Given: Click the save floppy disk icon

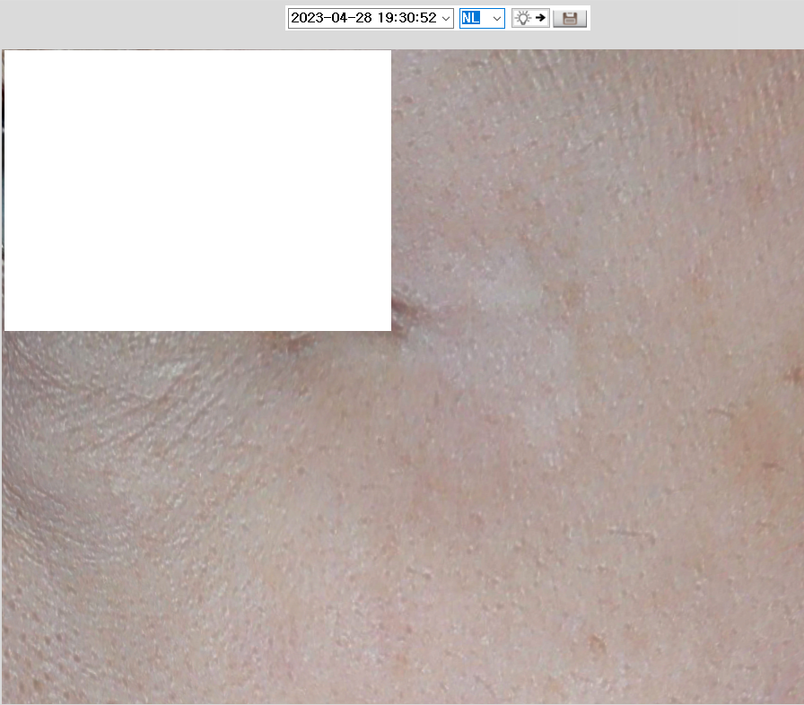Looking at the screenshot, I should [x=570, y=18].
